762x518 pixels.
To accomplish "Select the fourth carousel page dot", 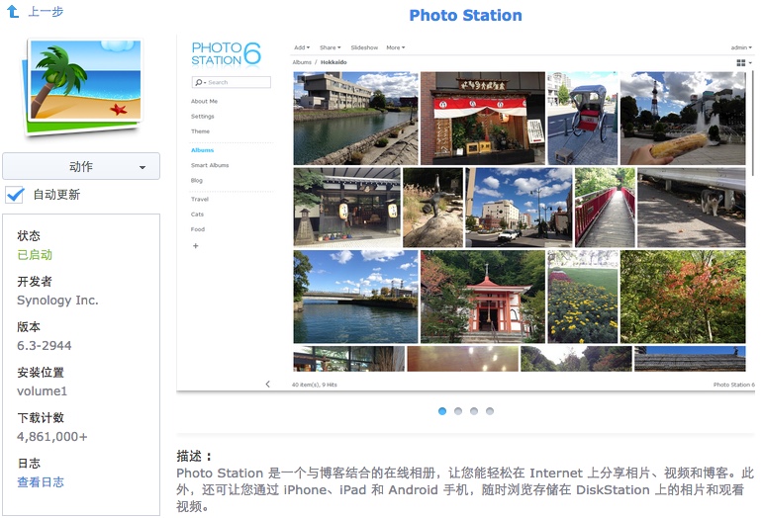I will (x=490, y=411).
